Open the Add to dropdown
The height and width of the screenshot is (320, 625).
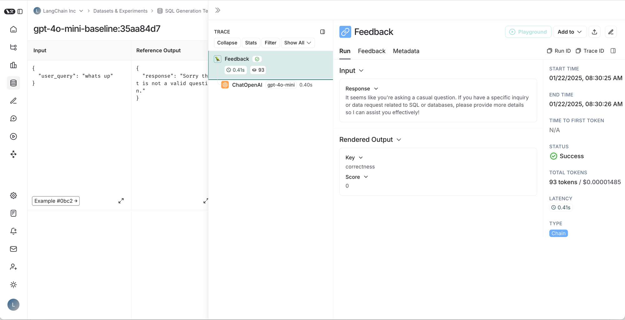569,32
